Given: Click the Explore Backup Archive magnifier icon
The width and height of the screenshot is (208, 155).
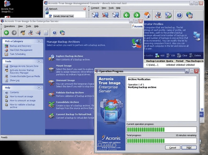Looking at the screenshot, I should click(51, 58).
